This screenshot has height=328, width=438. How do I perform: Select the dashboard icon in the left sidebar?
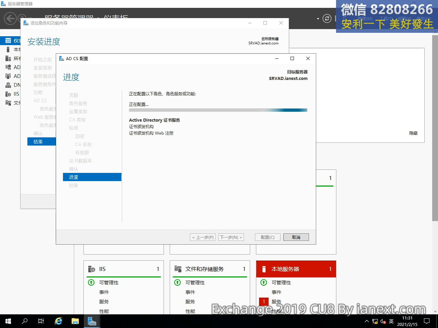[x=8, y=41]
